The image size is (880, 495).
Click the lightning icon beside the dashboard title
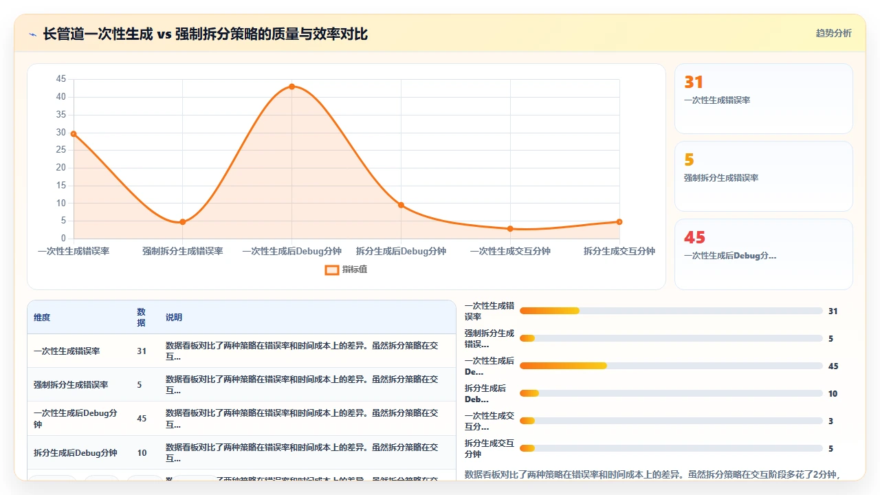point(33,34)
